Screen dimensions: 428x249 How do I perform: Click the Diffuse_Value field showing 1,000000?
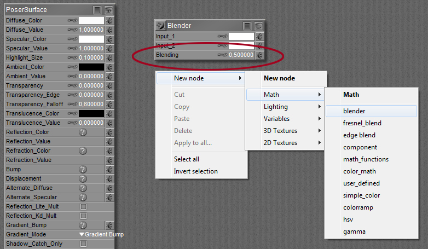coord(91,30)
